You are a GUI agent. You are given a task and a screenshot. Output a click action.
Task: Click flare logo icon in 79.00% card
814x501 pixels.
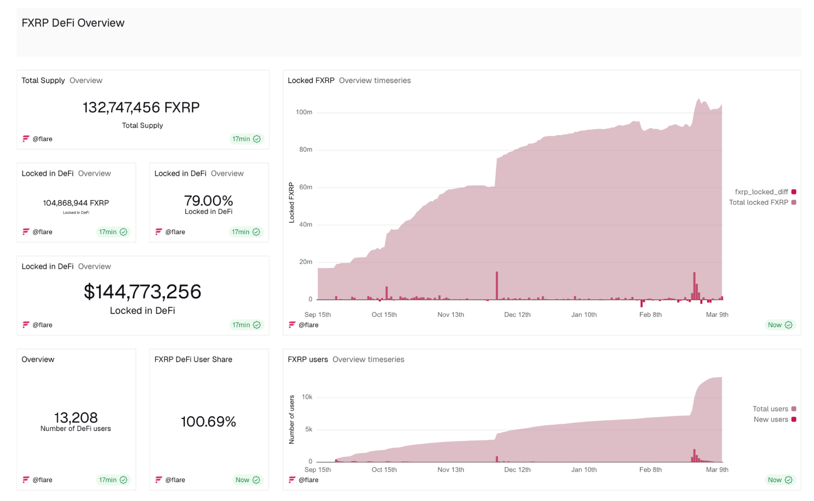tap(158, 232)
